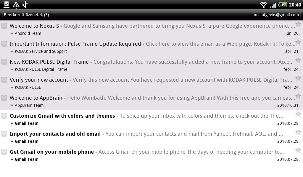
Task: Star the Get Gmail on mobile email
Action: [298, 150]
